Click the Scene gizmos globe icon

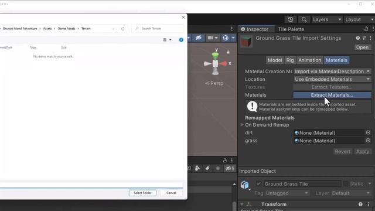coord(225,38)
